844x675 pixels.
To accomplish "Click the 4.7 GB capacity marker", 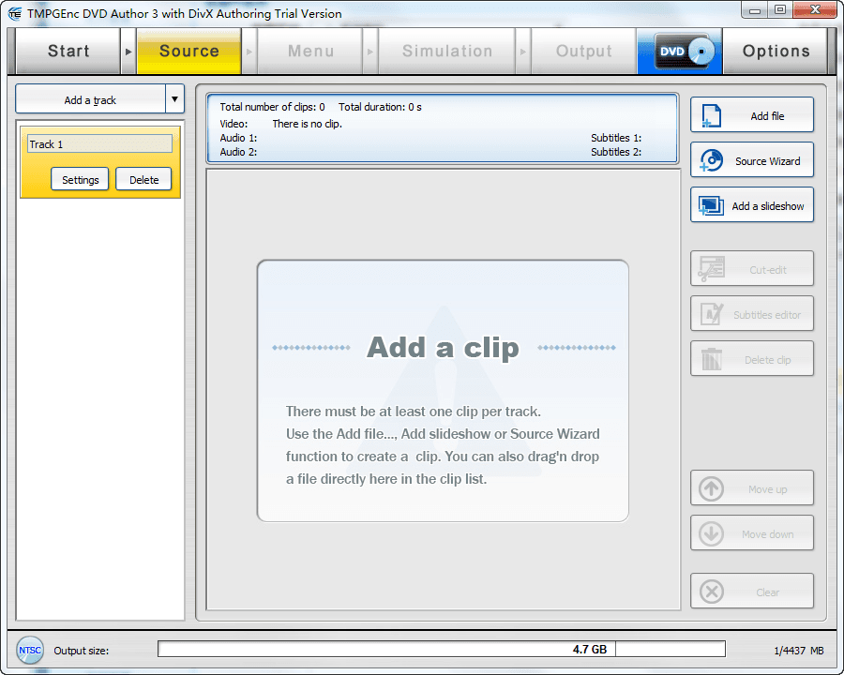I will point(590,649).
